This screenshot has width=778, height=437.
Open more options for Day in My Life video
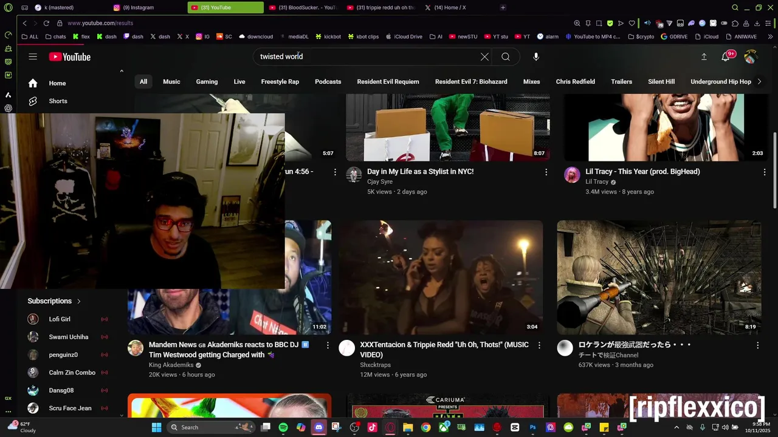click(x=546, y=172)
